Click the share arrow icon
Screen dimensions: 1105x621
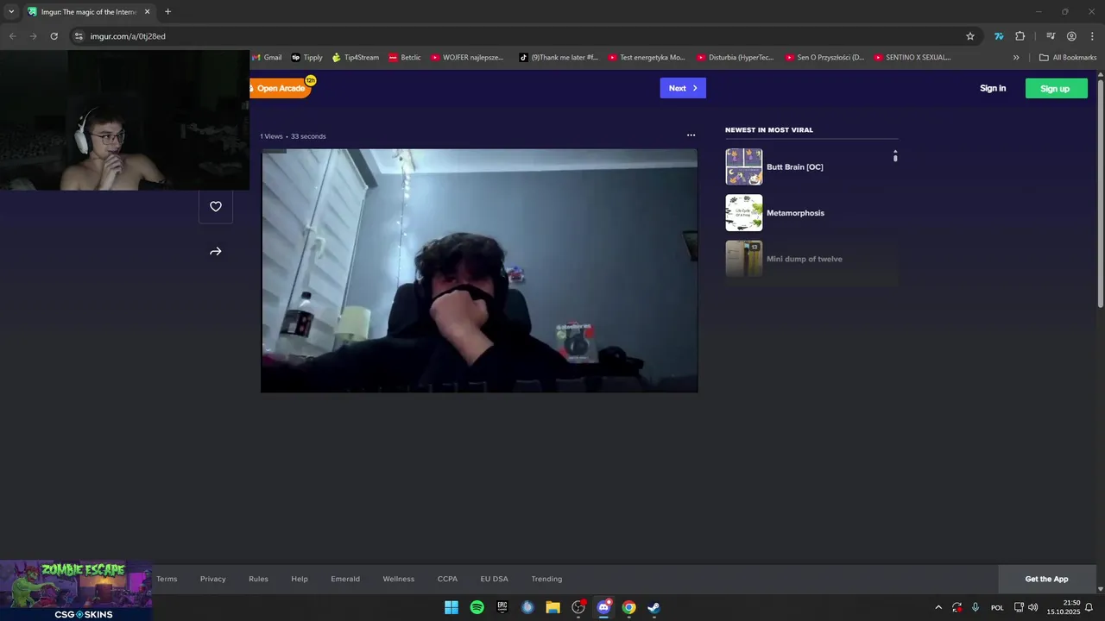(216, 252)
